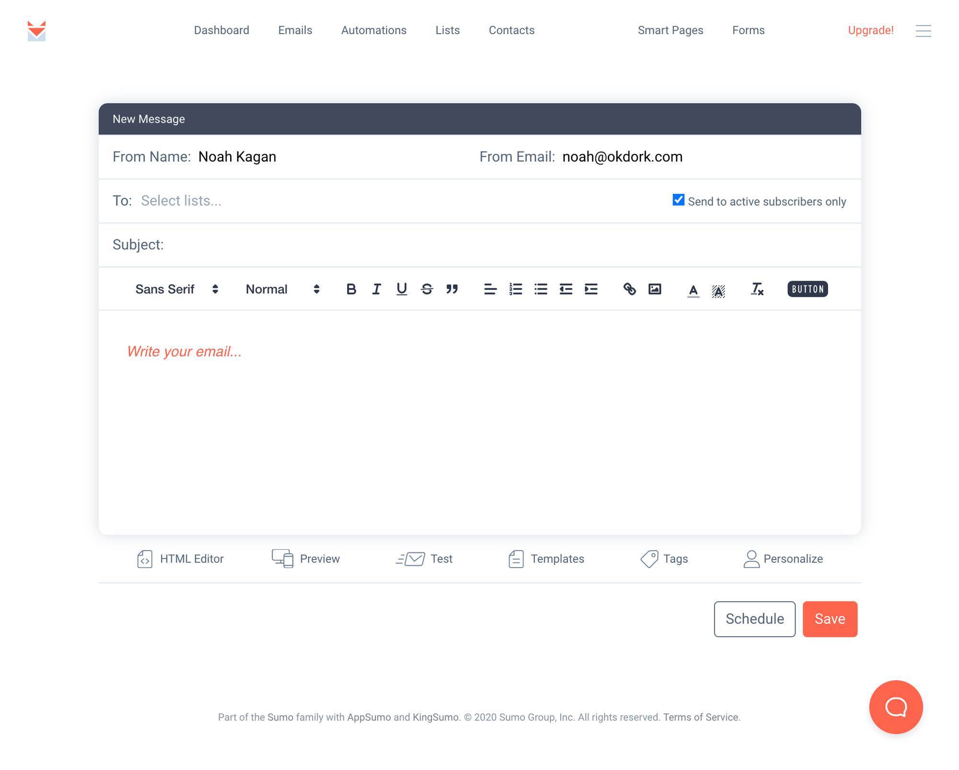Image resolution: width=959 pixels, height=770 pixels.
Task: Toggle bold formatting in the toolbar
Action: point(351,289)
